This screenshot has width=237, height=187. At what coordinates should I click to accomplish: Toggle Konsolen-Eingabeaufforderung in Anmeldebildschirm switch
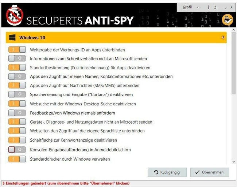pyautogui.click(x=17, y=150)
